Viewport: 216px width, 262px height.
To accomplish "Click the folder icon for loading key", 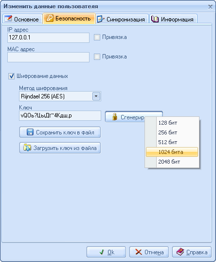I will point(27,148).
